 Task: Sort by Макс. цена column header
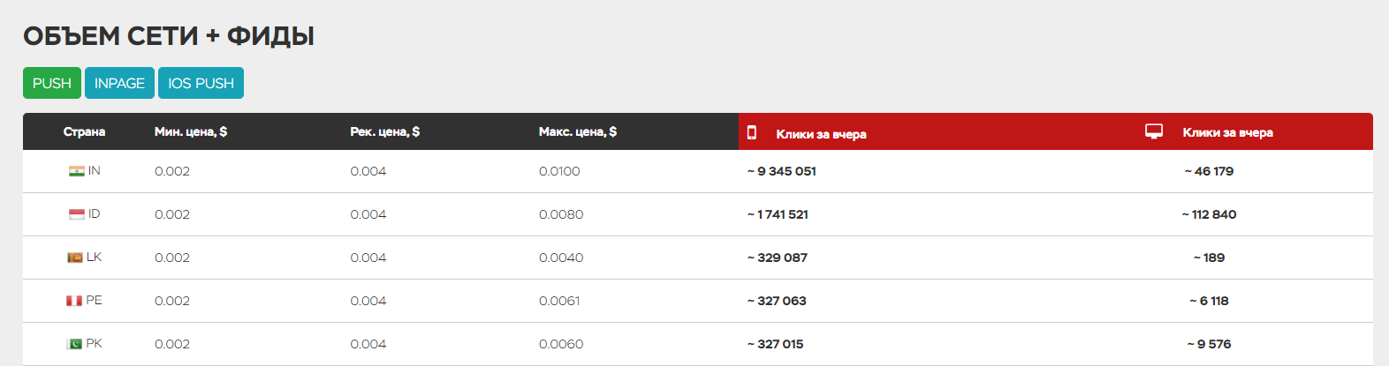(x=578, y=131)
